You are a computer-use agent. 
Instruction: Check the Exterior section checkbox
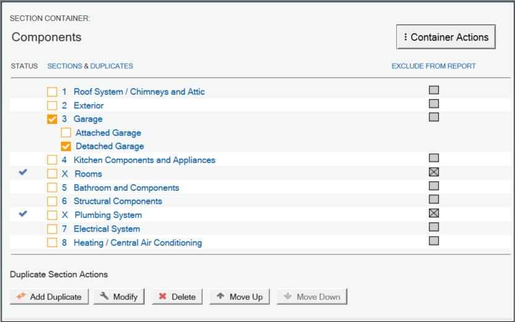52,106
